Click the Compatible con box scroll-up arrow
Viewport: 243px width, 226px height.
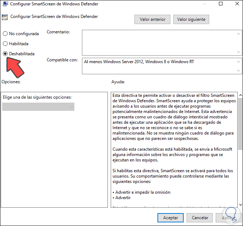[238, 62]
